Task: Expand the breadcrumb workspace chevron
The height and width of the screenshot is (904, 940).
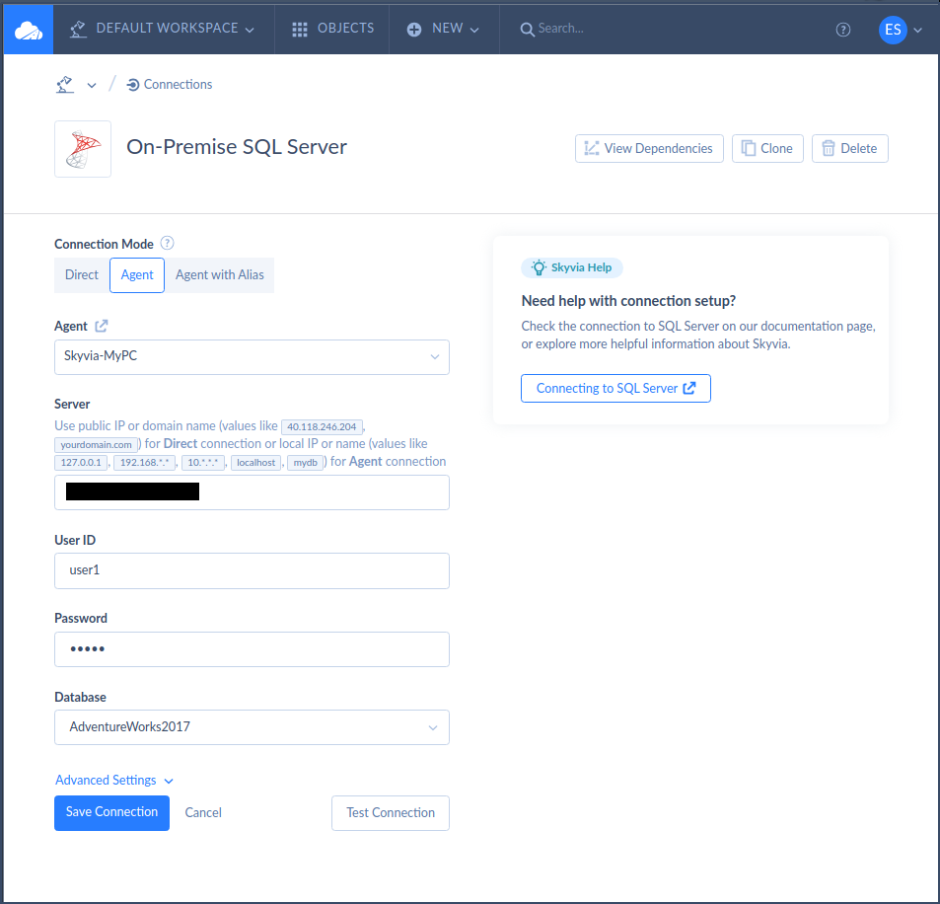Action: 92,85
